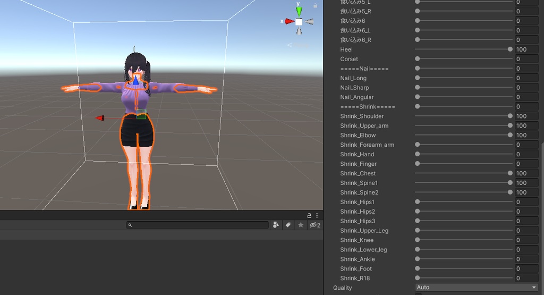Click the Nail_Sharp slider handle
This screenshot has height=295, width=544.
coord(418,88)
